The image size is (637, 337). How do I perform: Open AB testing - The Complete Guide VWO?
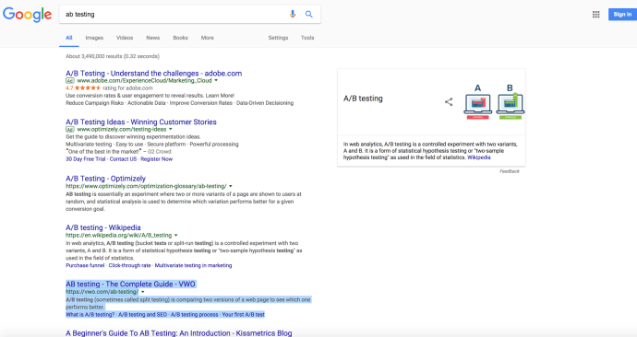[x=130, y=285]
